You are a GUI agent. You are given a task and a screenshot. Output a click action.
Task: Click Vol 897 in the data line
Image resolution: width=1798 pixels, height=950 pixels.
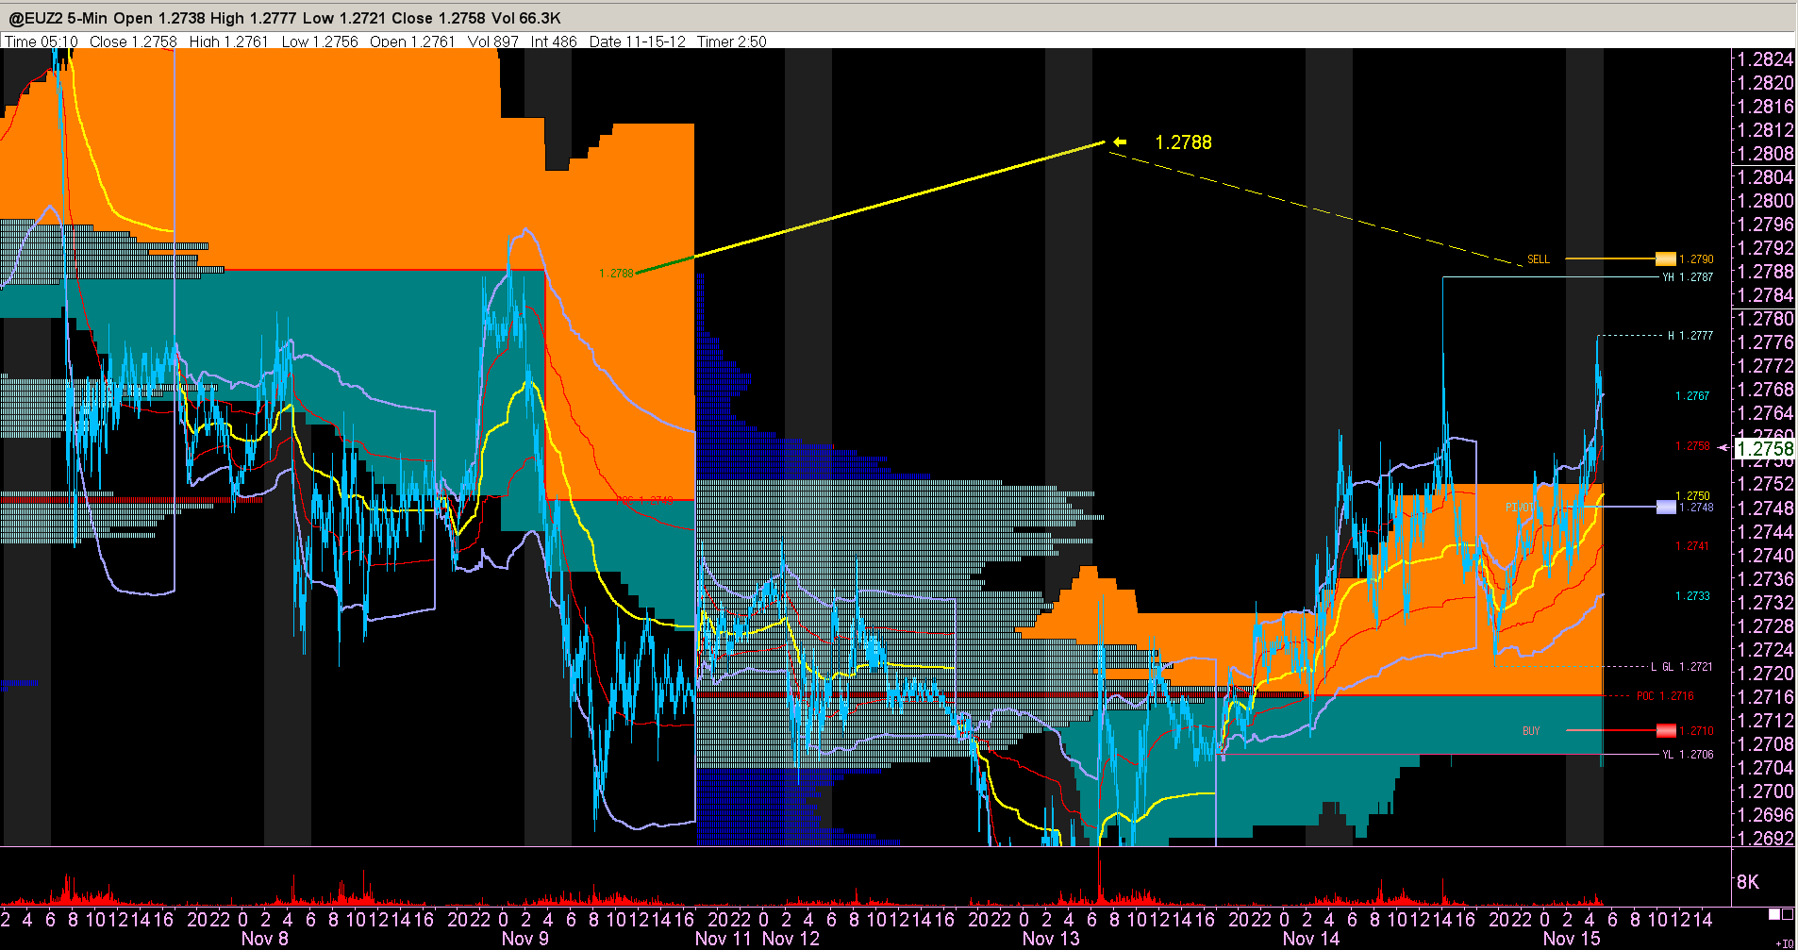[x=493, y=42]
